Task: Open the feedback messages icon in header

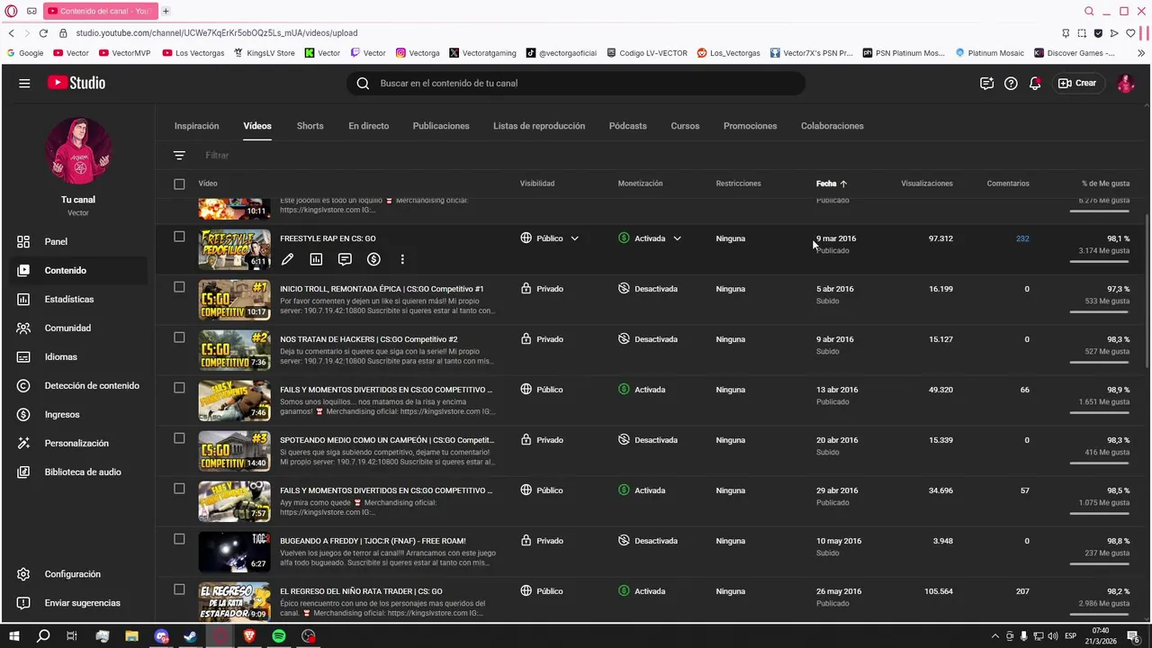Action: [x=986, y=83]
